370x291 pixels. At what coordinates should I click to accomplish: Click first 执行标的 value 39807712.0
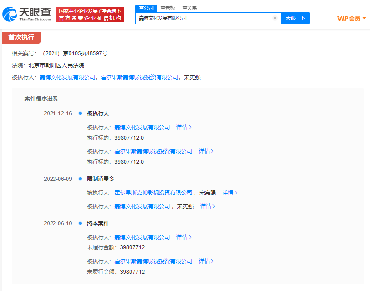pyautogui.click(x=129, y=138)
